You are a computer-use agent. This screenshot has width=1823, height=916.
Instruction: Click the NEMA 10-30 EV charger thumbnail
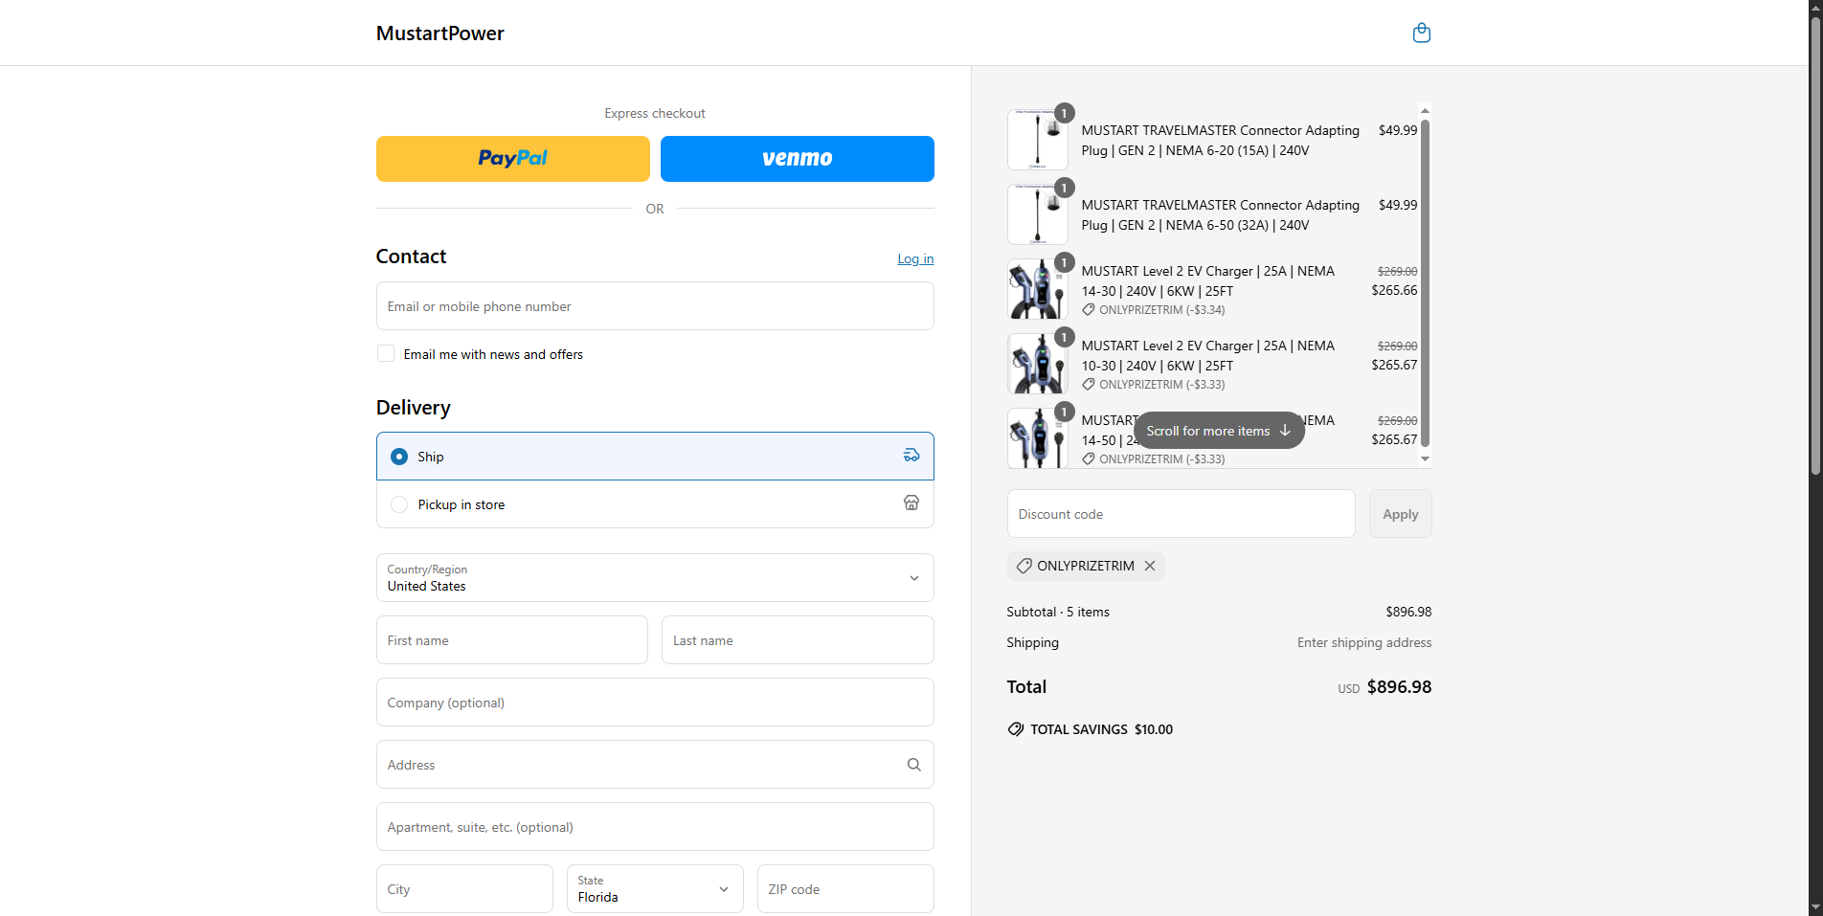(1038, 364)
